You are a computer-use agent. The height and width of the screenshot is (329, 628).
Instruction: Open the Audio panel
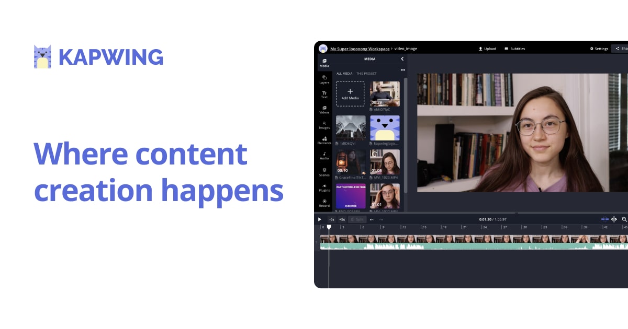(x=324, y=156)
